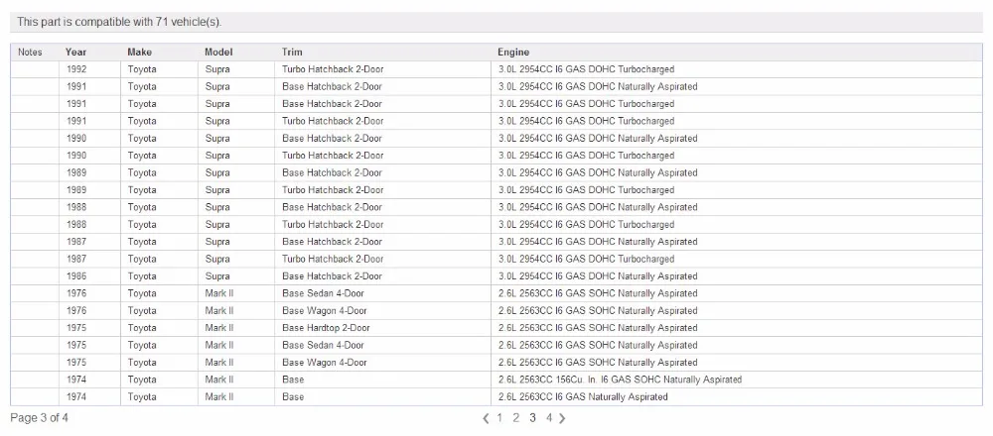Click the Engine column header

(513, 53)
